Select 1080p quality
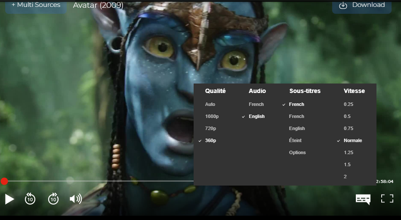The image size is (401, 220). pos(212,116)
